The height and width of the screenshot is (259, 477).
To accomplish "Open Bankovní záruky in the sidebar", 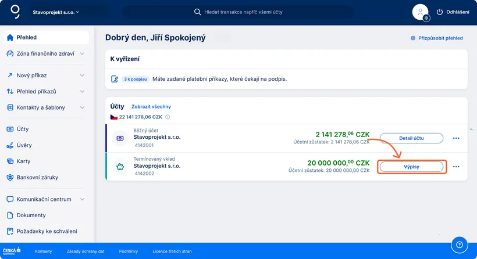I will click(x=37, y=177).
